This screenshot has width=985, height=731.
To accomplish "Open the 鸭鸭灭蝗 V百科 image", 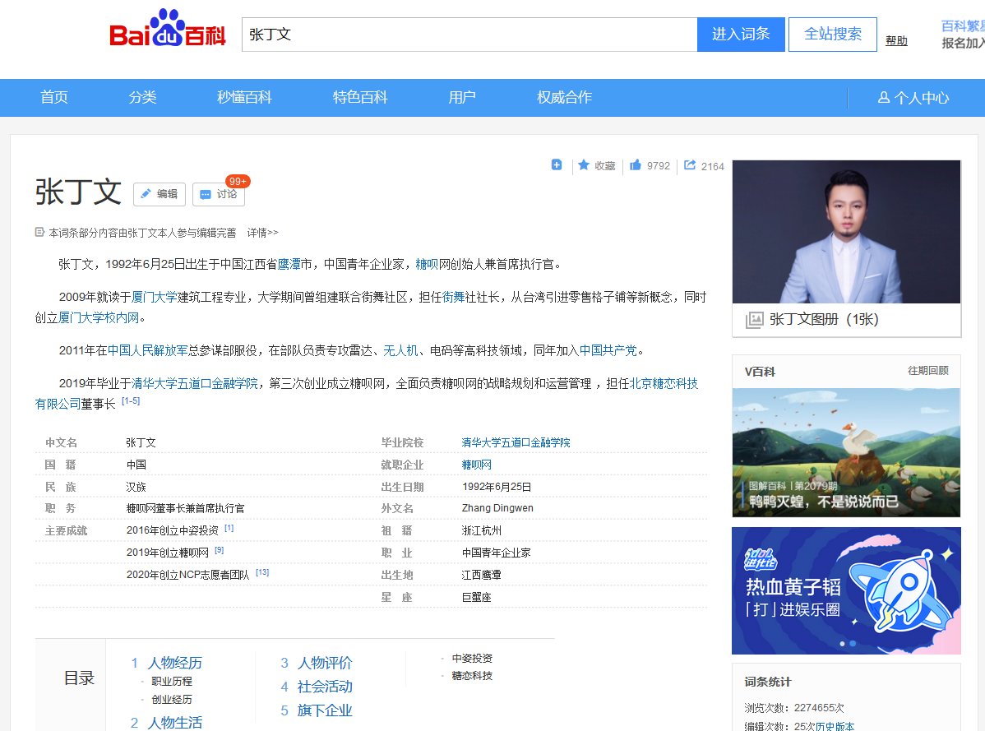I will click(846, 453).
